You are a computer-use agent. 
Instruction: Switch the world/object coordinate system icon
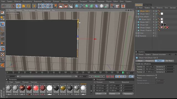click(x=55, y=6)
